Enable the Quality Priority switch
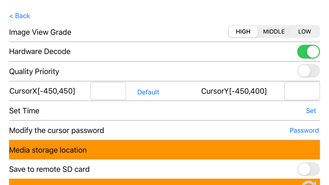Image resolution: width=329 pixels, height=185 pixels. click(x=308, y=71)
